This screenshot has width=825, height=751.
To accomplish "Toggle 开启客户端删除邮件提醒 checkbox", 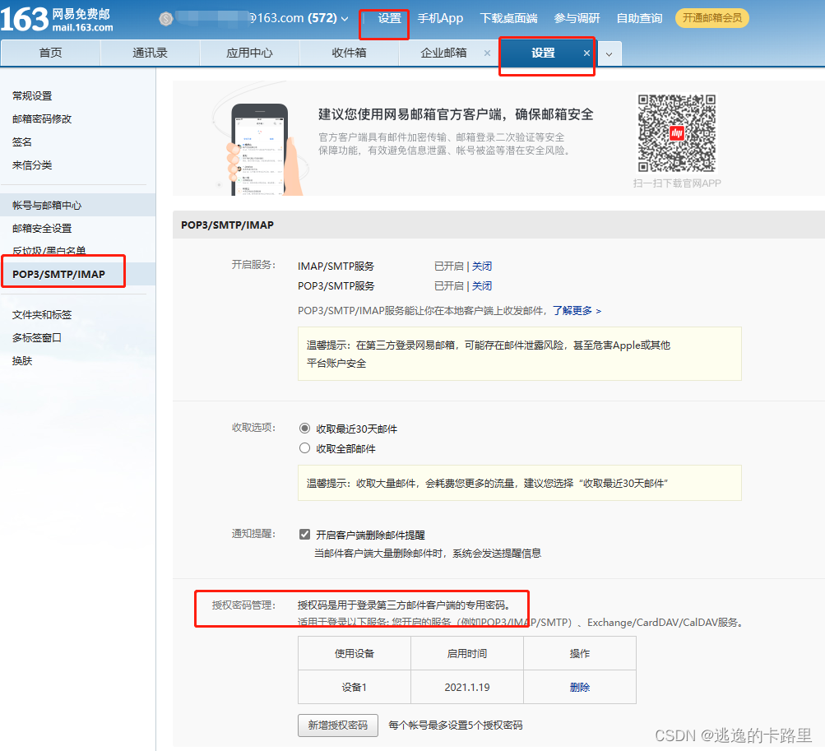I will 304,535.
